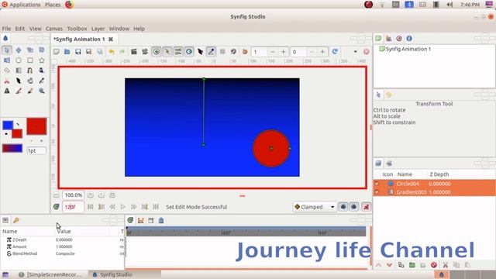Decrease the second toolbar spinner value
The image size is (496, 279).
tap(312, 52)
